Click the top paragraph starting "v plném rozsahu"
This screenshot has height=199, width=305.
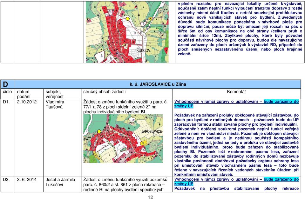240,29
